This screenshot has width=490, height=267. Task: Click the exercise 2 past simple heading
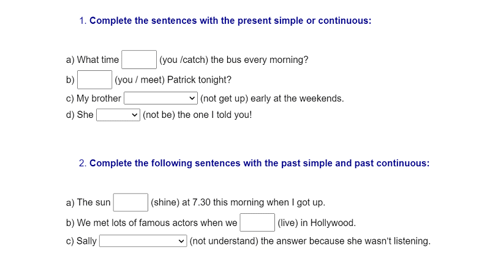(x=254, y=163)
